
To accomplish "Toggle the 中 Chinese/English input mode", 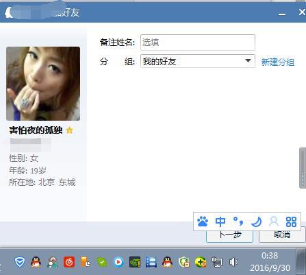I will [x=220, y=222].
